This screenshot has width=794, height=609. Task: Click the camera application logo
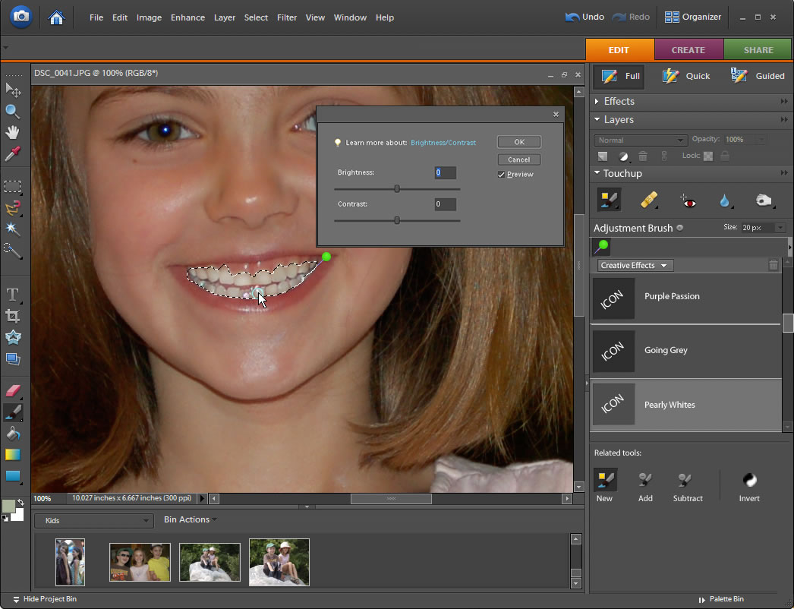click(x=20, y=17)
